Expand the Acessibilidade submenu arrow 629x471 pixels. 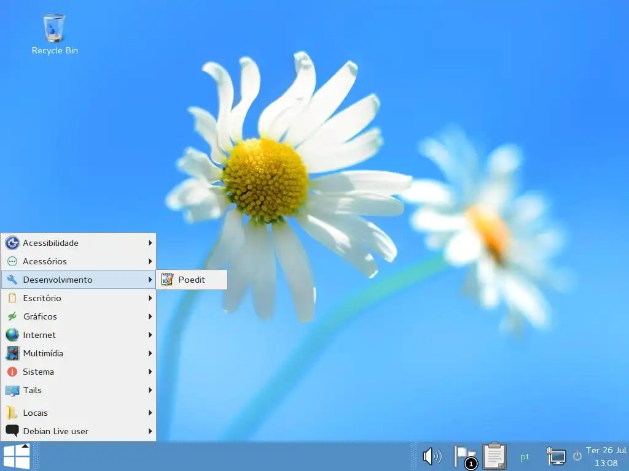coord(150,243)
